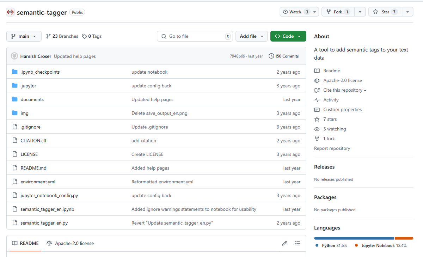Click the jupyter_notebook_config.py file icon

(x=15, y=195)
